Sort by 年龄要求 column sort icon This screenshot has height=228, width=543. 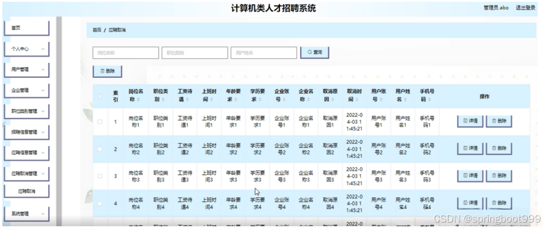click(236, 100)
